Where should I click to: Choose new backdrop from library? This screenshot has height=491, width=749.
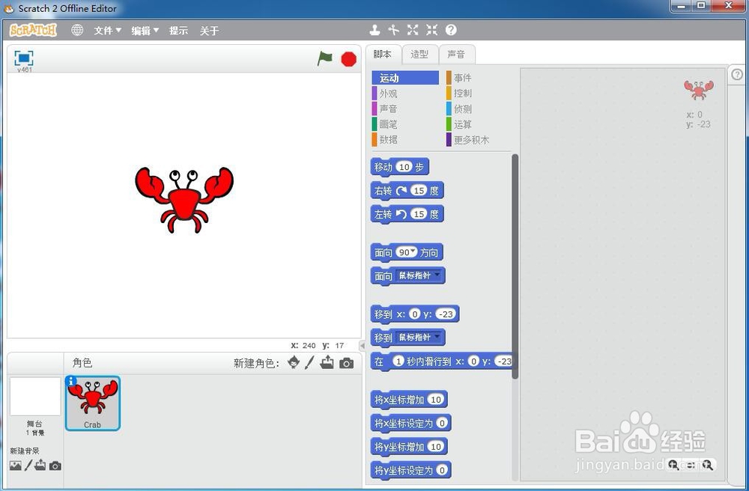coord(15,466)
